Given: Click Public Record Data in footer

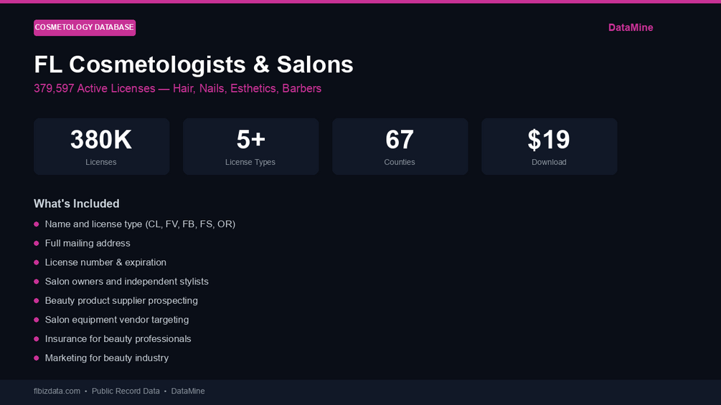Looking at the screenshot, I should pos(126,391).
